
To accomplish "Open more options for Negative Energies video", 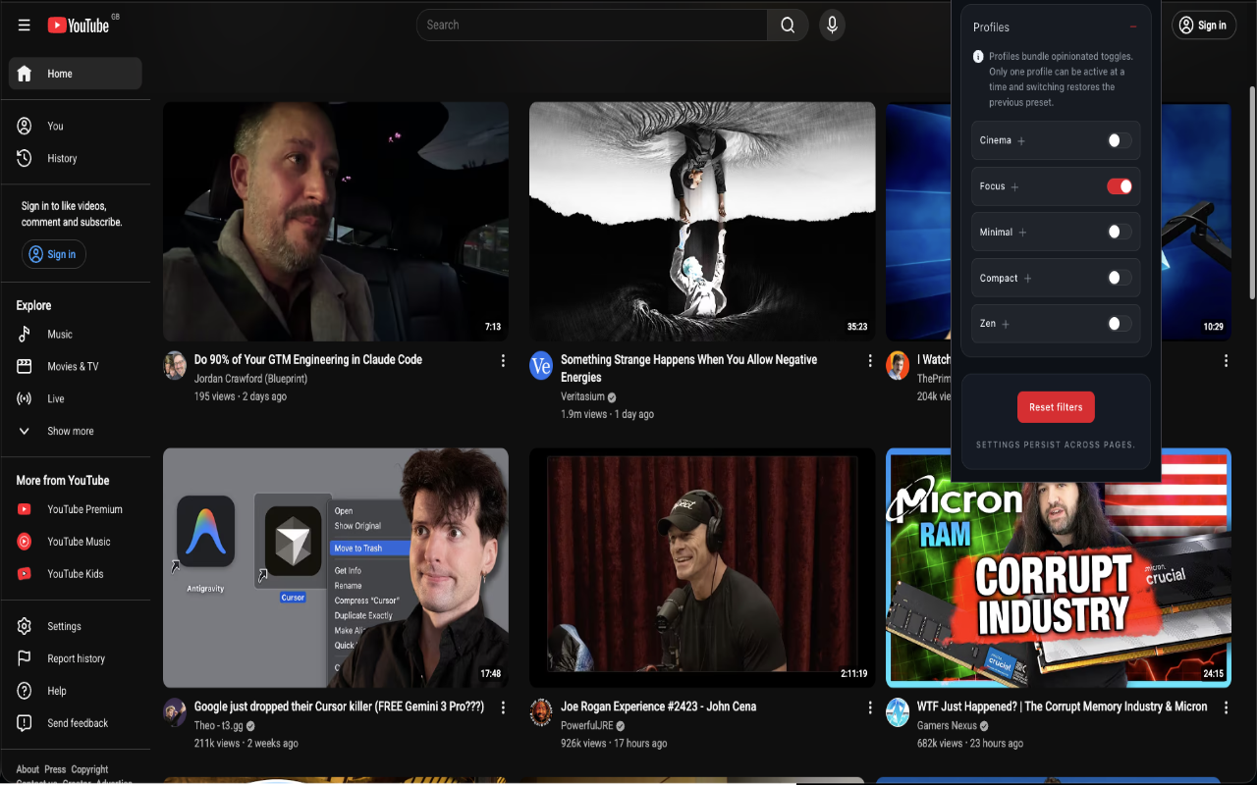I will 870,361.
